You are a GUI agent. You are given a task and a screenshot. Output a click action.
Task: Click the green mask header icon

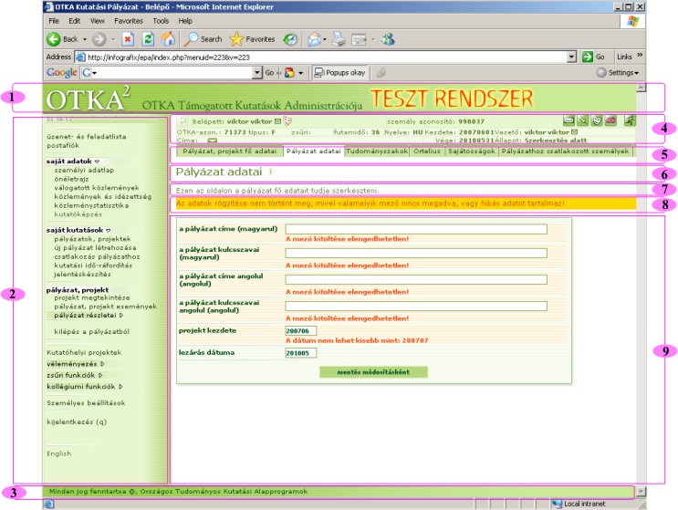click(x=596, y=120)
